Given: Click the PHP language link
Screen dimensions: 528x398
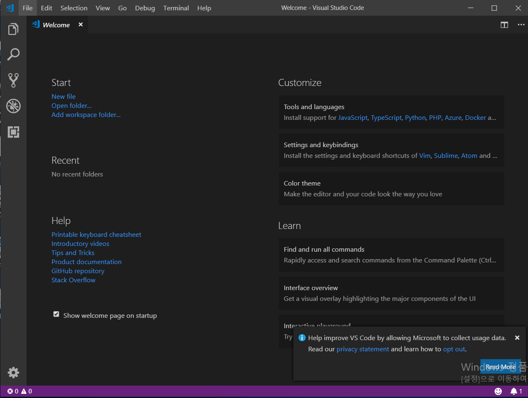Looking at the screenshot, I should tap(435, 117).
